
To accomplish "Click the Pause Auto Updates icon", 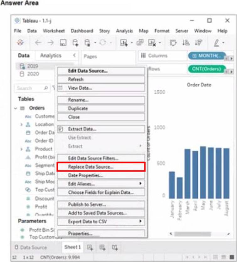I will pos(87,43).
